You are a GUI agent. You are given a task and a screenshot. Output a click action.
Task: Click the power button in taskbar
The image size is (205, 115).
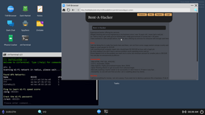tap(202, 112)
